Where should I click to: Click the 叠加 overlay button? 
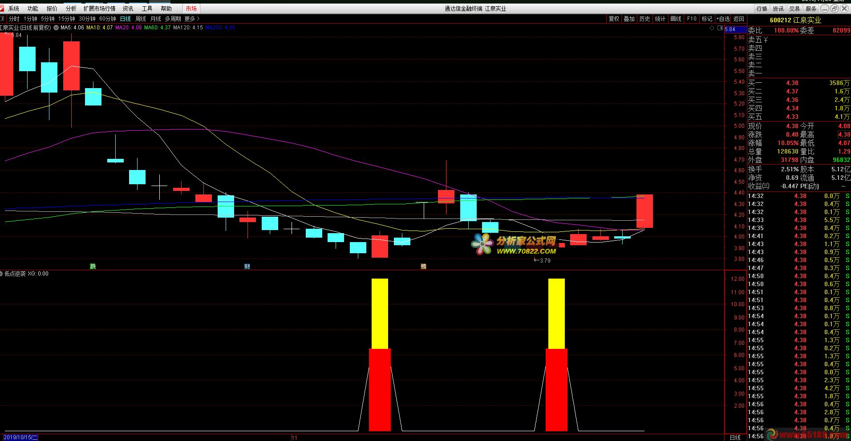pyautogui.click(x=629, y=19)
